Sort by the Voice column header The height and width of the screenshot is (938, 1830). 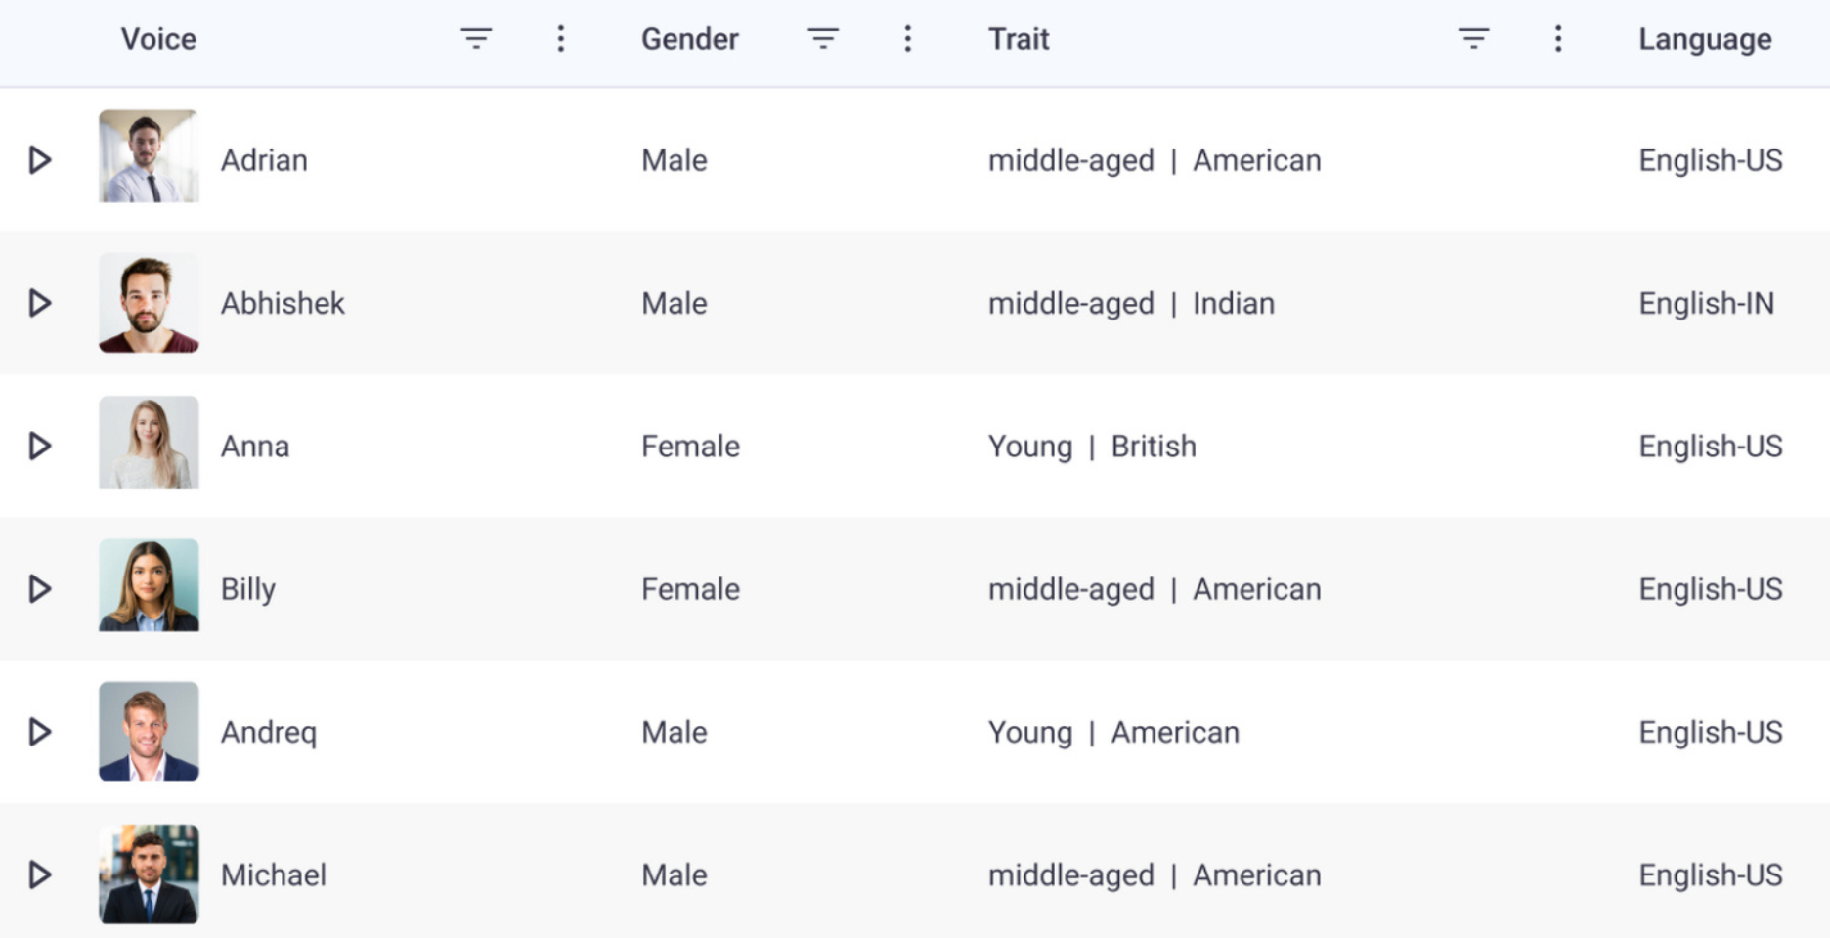coord(158,39)
